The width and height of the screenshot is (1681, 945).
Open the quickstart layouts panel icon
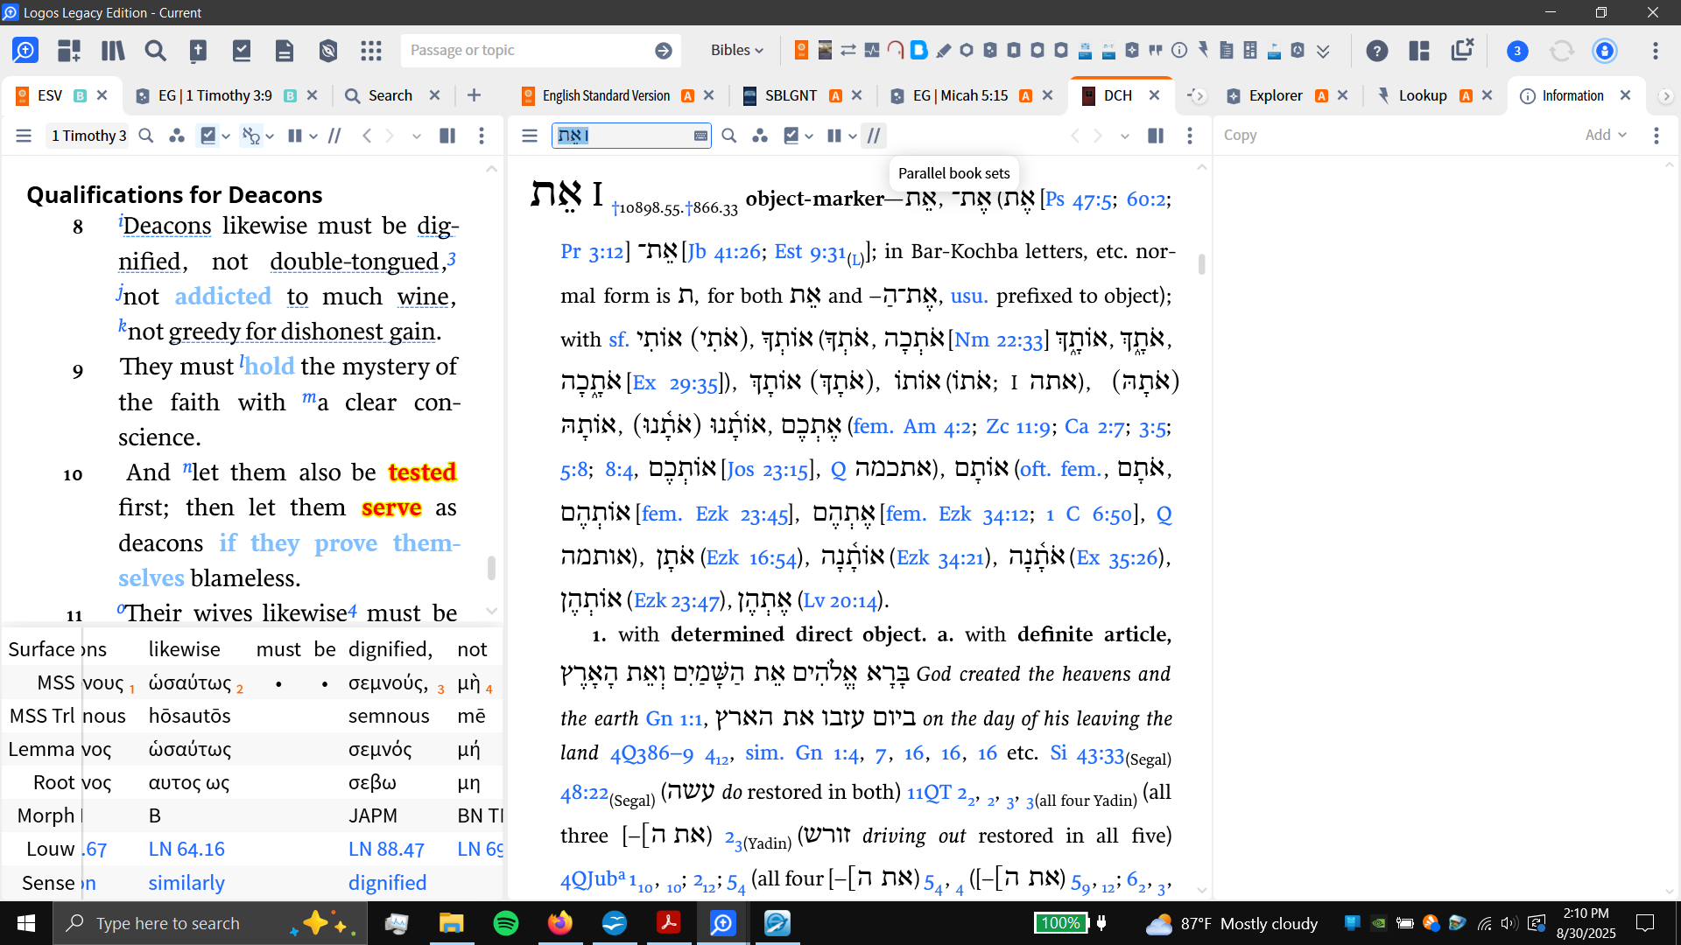click(1419, 51)
